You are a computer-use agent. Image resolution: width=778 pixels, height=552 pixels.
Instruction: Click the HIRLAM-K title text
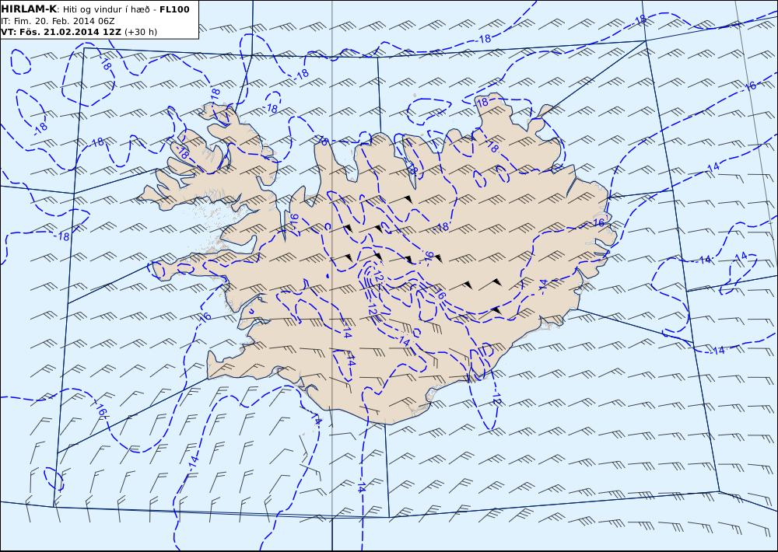coord(30,9)
